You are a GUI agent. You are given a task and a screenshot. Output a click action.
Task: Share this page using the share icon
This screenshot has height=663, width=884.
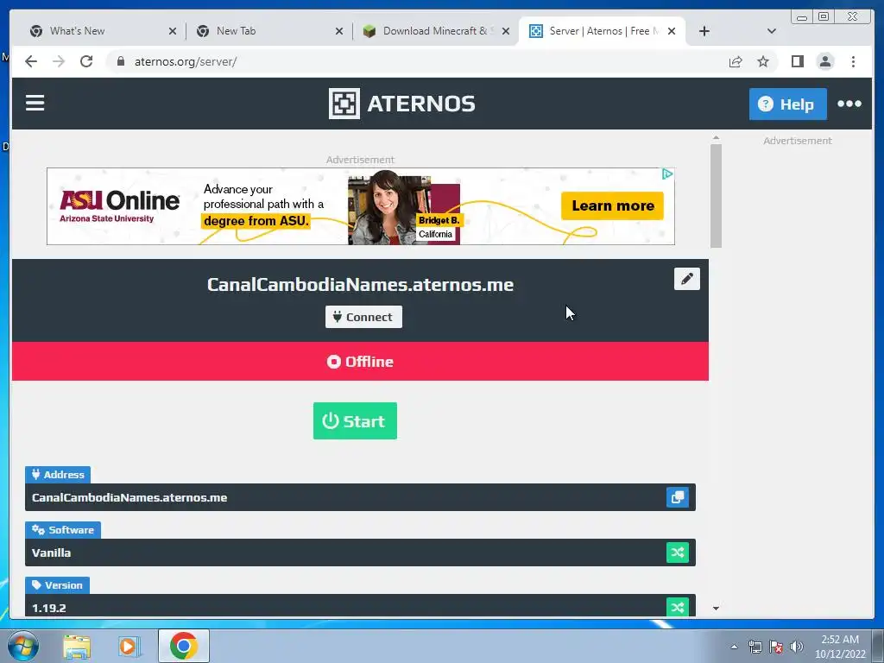(736, 61)
